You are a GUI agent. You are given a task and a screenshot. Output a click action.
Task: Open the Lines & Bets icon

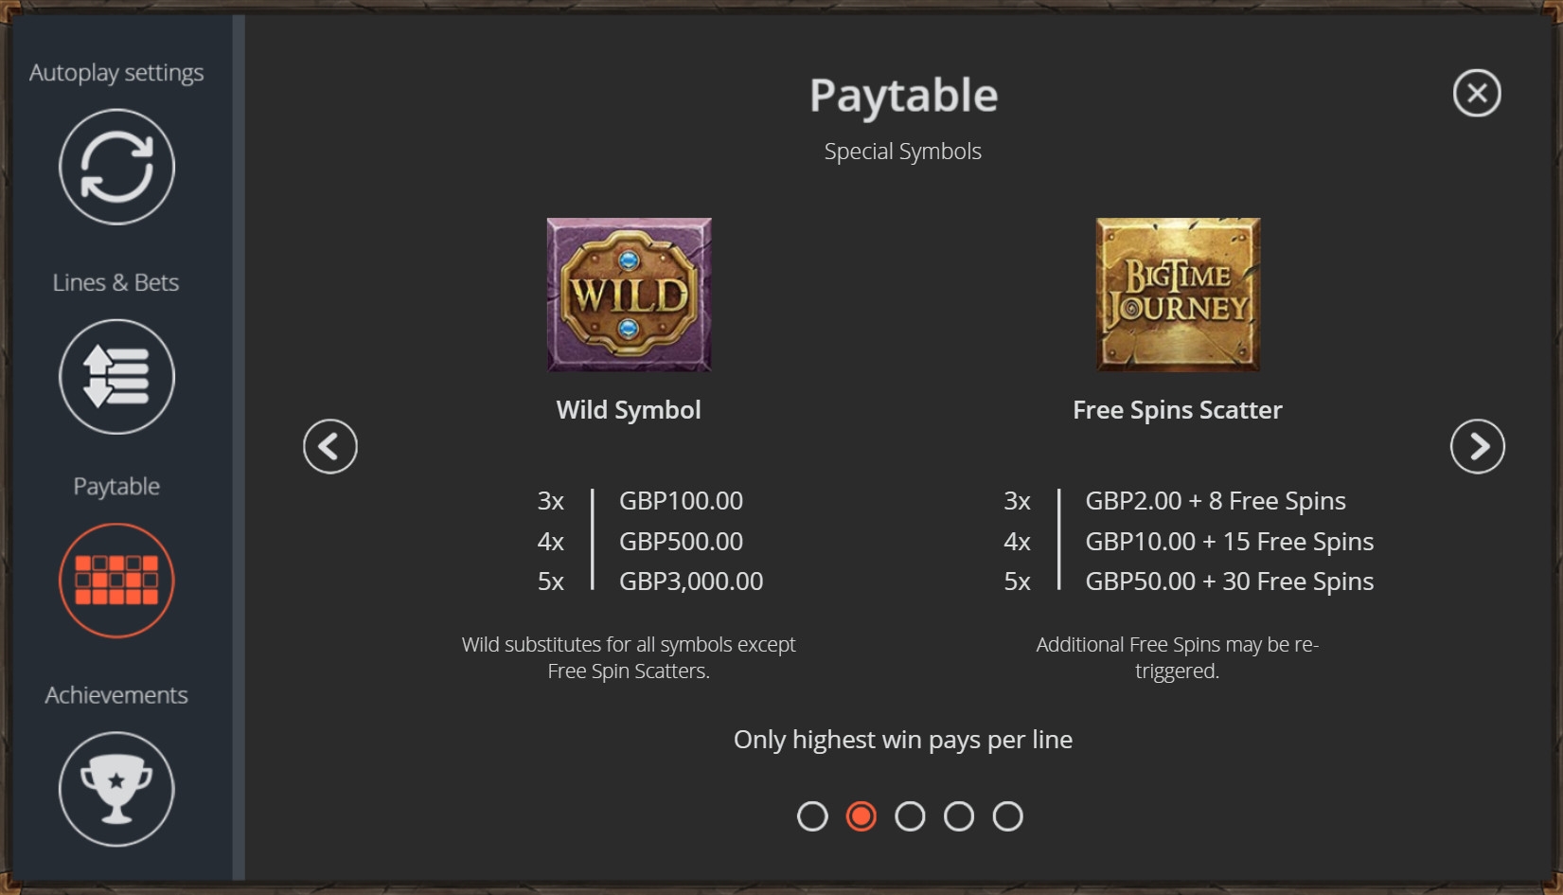click(116, 377)
